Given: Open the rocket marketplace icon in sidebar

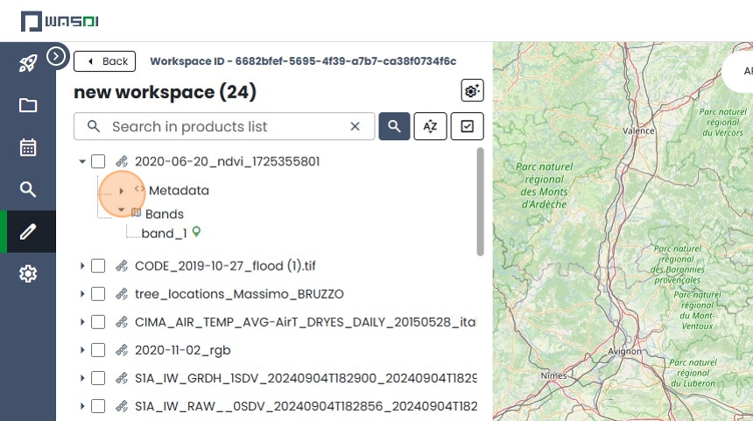Looking at the screenshot, I should click(28, 63).
